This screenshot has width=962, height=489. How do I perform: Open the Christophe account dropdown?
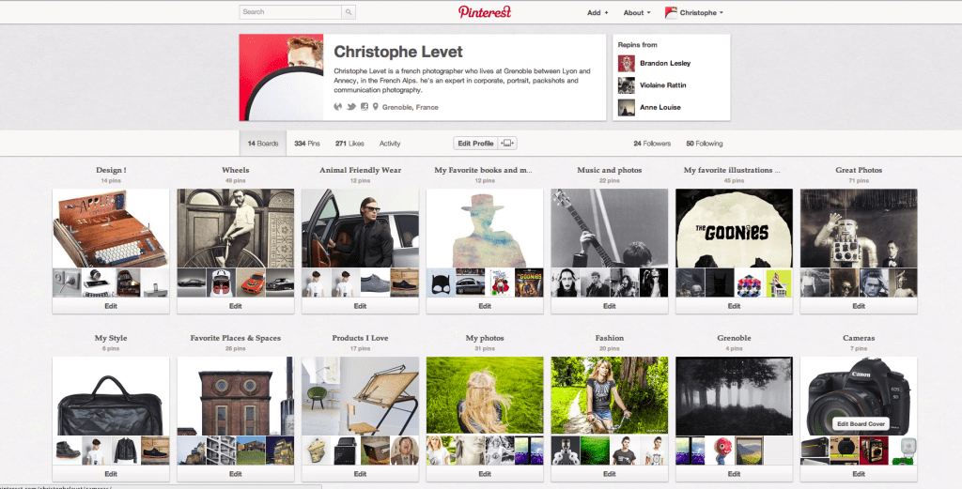pos(694,12)
